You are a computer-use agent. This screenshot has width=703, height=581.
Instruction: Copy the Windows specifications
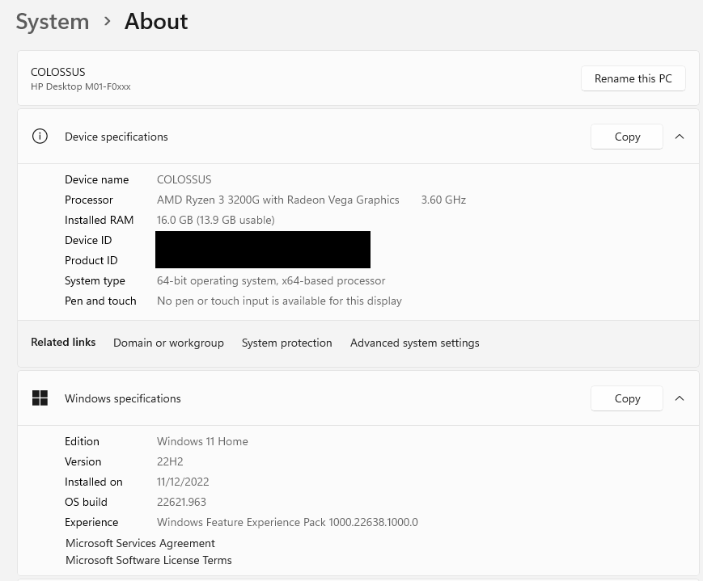[627, 398]
